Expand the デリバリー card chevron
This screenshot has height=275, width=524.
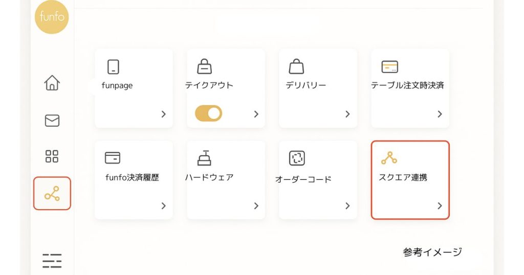tap(347, 114)
